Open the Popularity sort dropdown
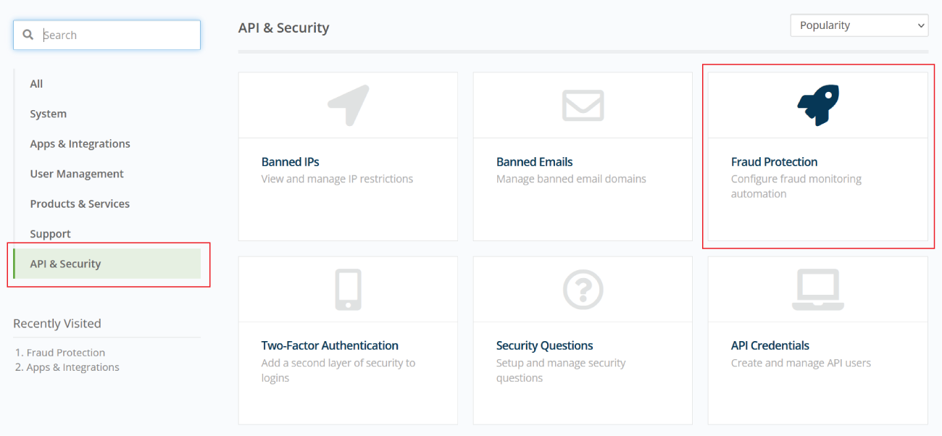Viewport: 942px width, 436px height. click(x=859, y=25)
